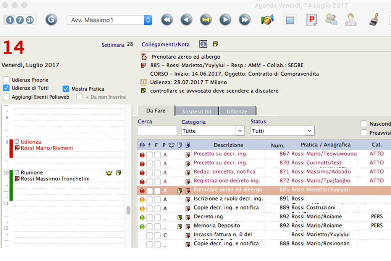This screenshot has width=391, height=261.
Task: Open the Udienze tab
Action: coord(238,111)
